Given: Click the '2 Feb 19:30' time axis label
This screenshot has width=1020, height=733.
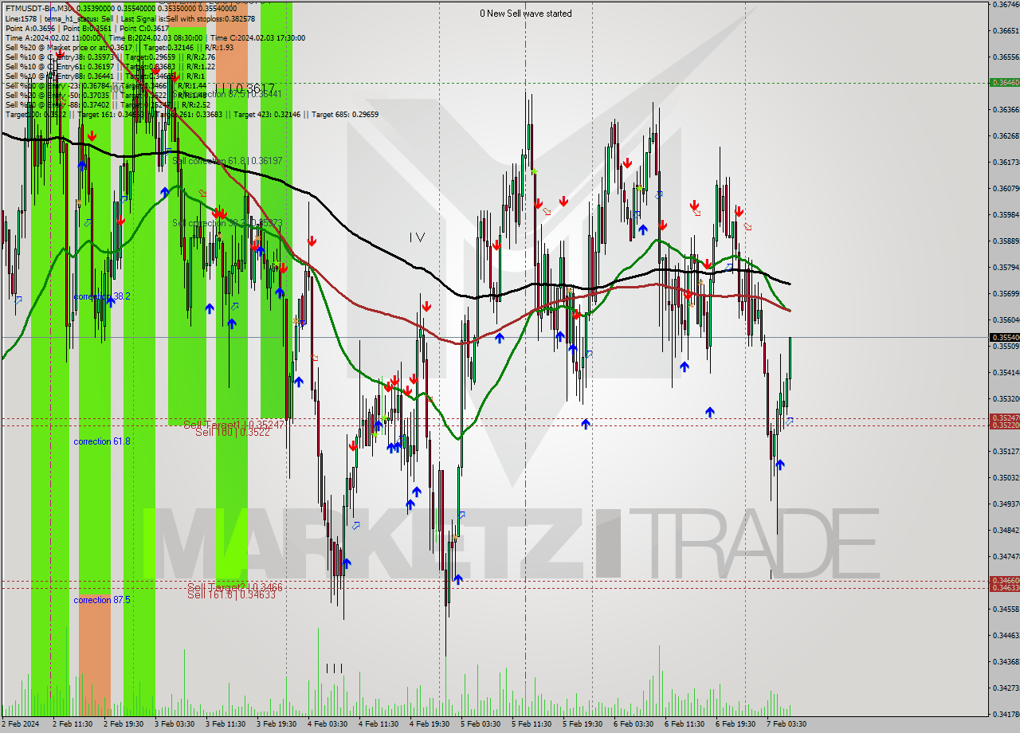Looking at the screenshot, I should click(124, 724).
